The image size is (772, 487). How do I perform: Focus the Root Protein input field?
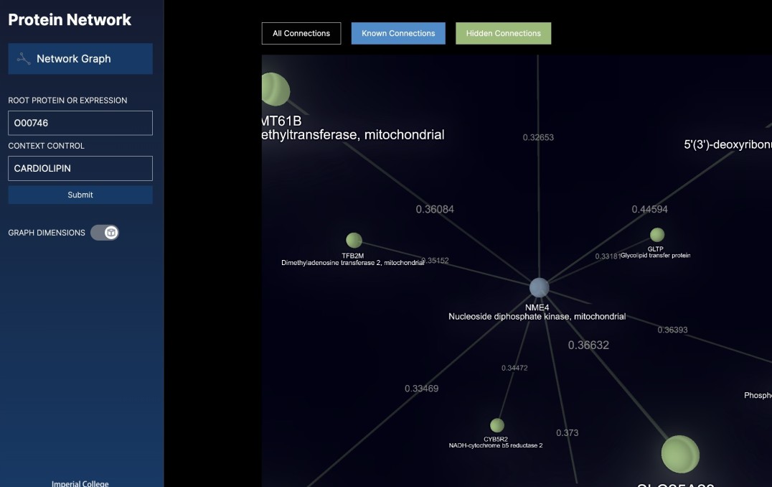point(80,123)
